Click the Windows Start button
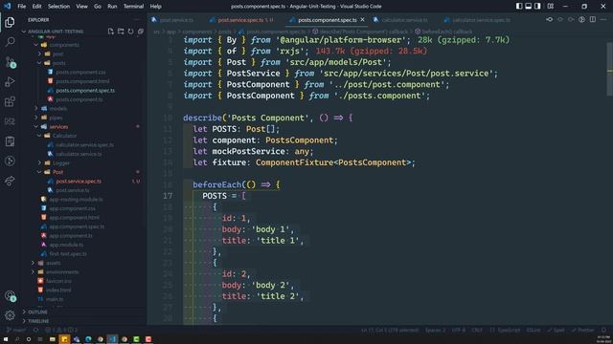The height and width of the screenshot is (344, 613). (6, 339)
